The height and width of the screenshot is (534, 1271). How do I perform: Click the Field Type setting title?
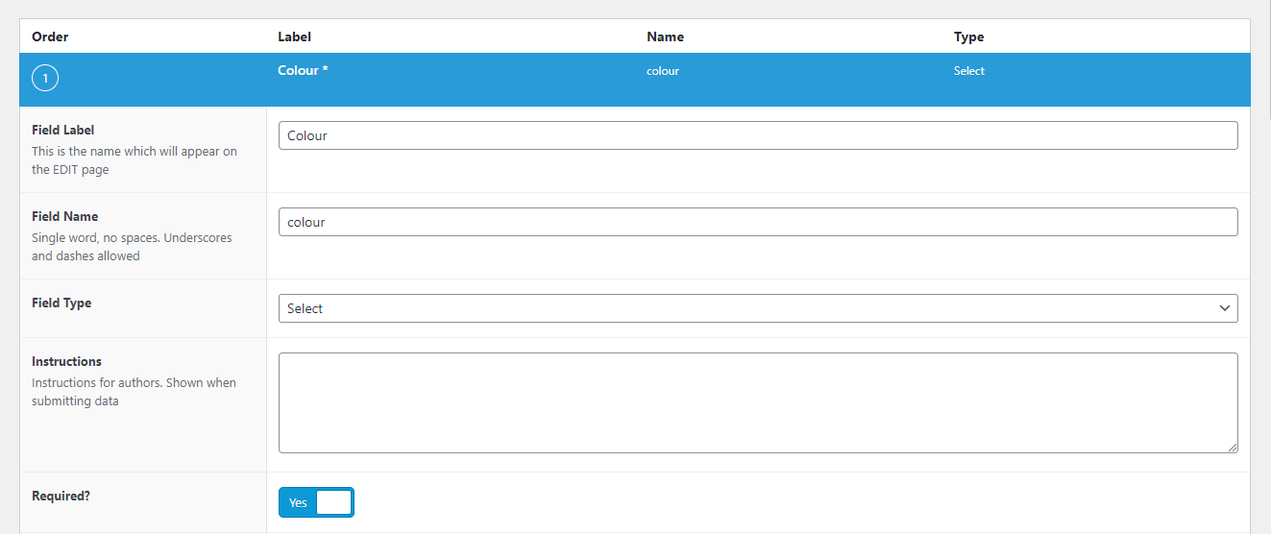pos(61,303)
